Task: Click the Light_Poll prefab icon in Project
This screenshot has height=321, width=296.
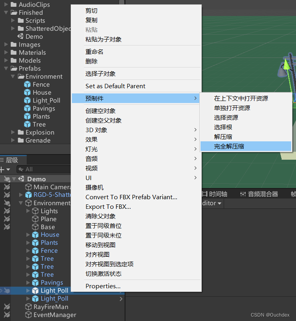Action: point(27,101)
